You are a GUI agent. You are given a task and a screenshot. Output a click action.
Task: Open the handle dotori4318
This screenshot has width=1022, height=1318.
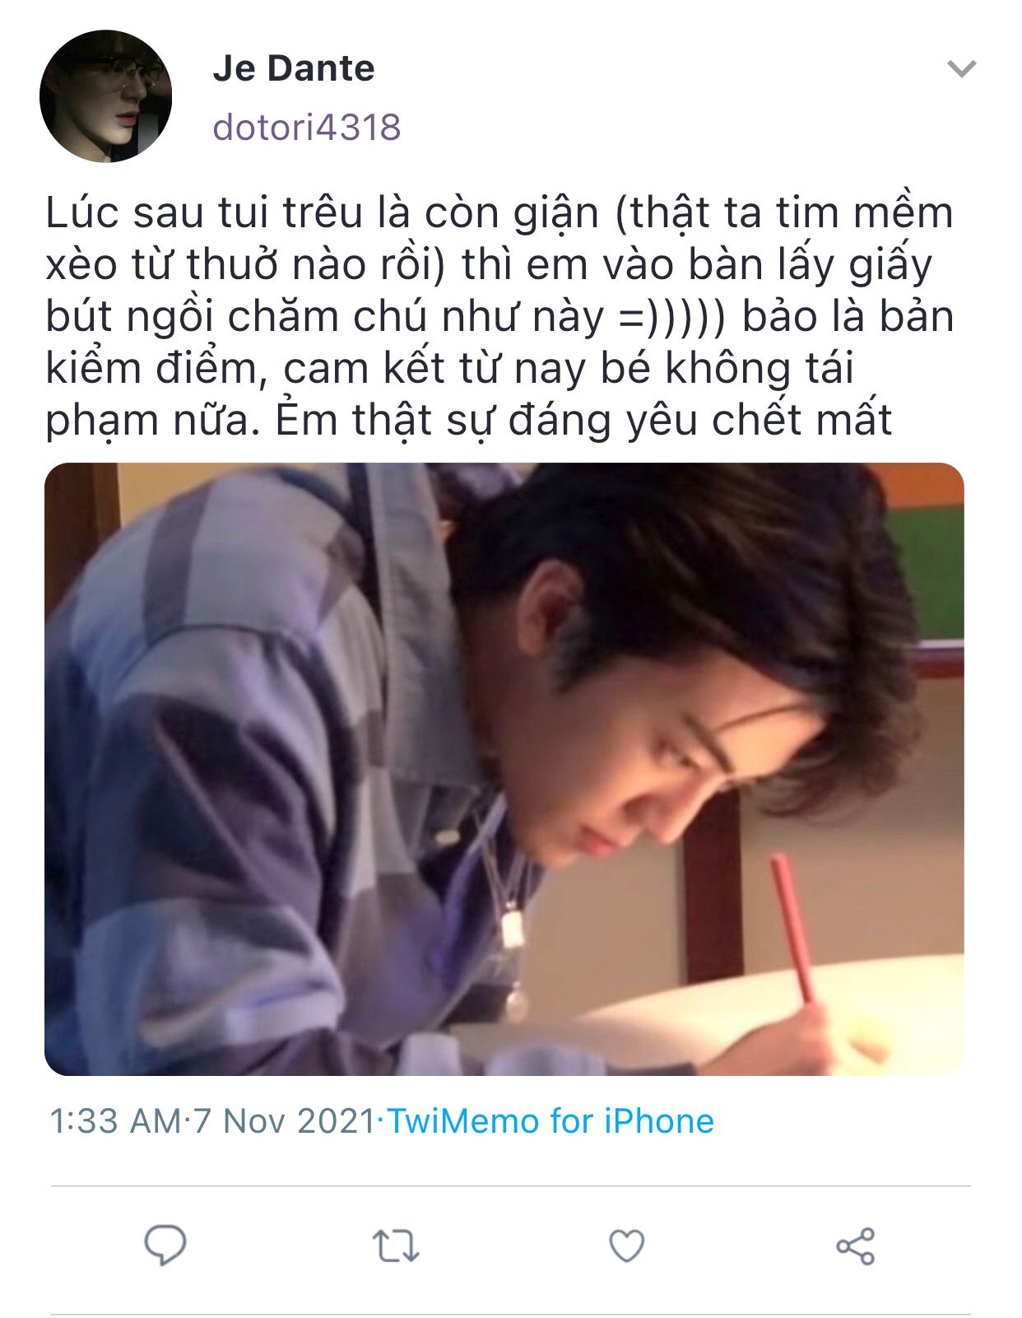(x=307, y=128)
